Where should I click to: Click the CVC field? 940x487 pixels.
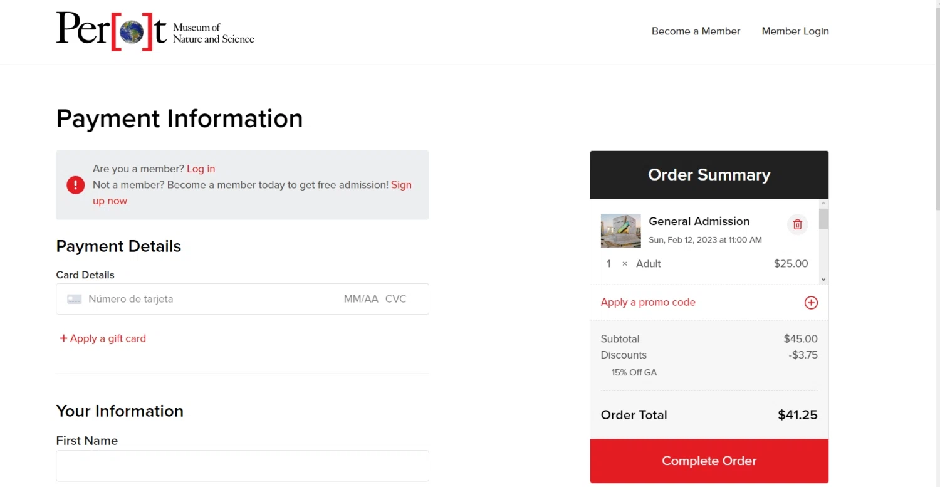point(396,299)
